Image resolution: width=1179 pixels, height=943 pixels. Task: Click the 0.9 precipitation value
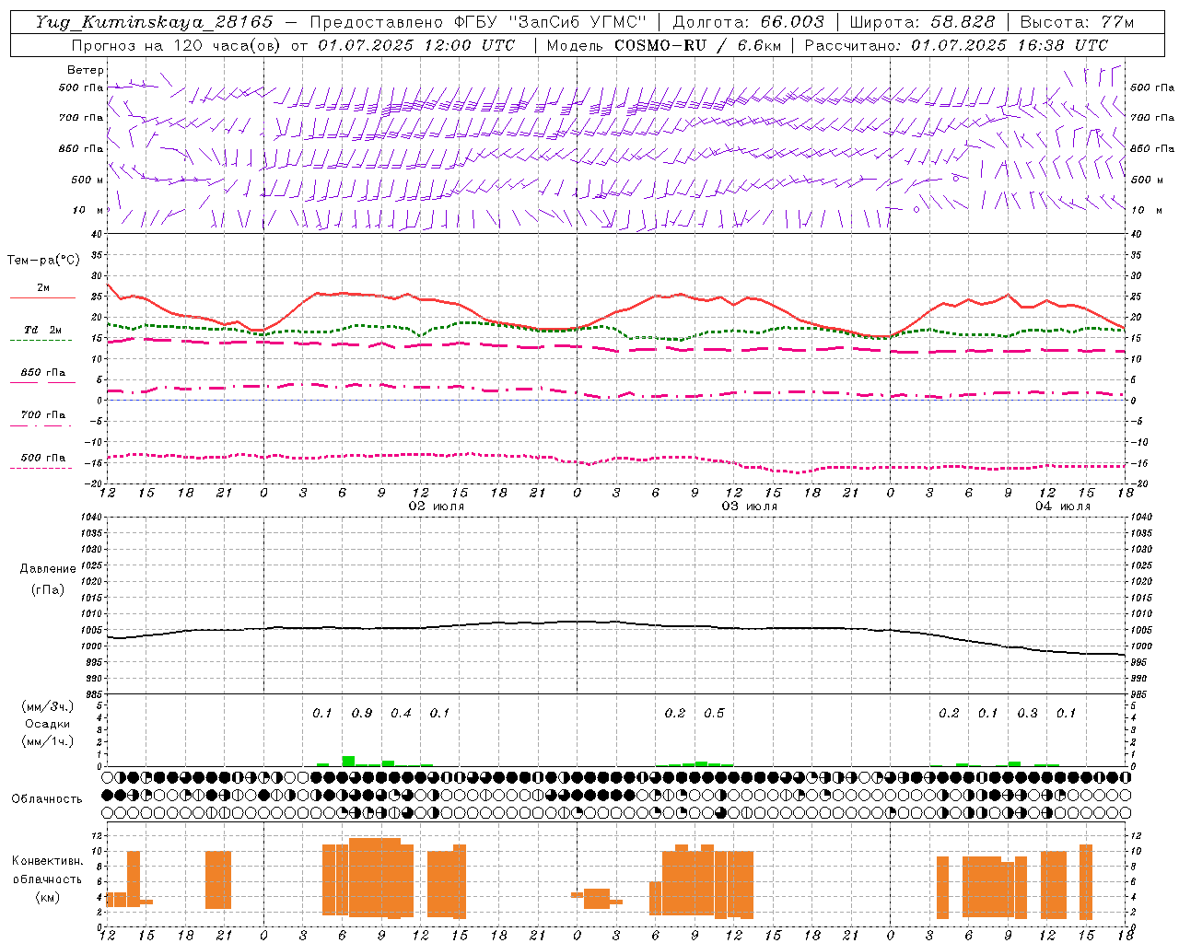pyautogui.click(x=362, y=713)
